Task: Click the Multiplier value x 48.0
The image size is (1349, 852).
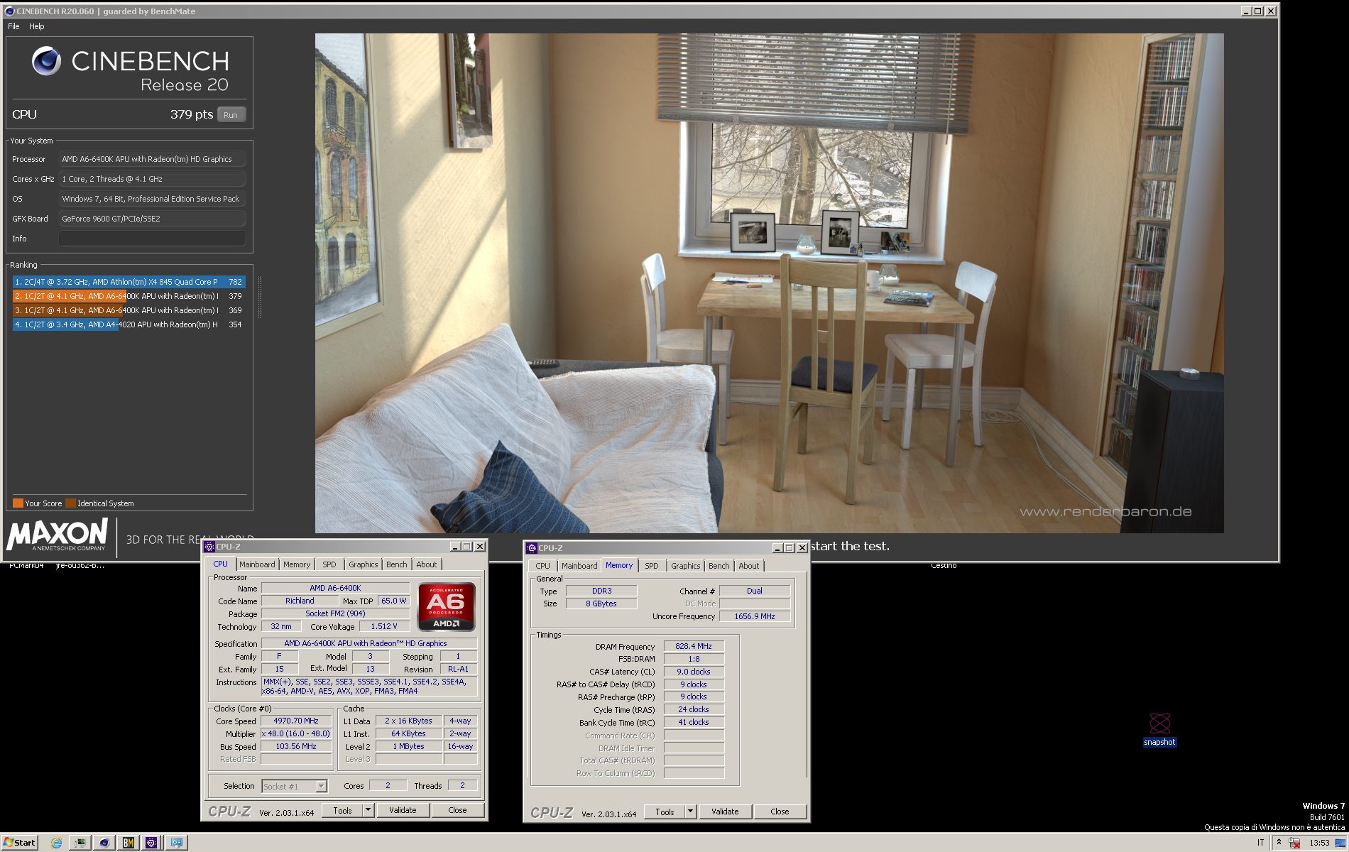Action: (x=296, y=733)
